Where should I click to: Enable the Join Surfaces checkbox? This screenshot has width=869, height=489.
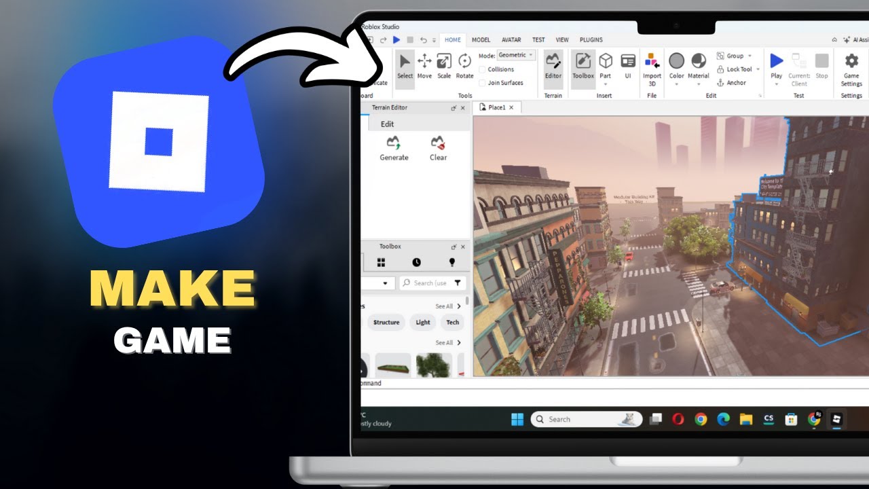point(483,83)
